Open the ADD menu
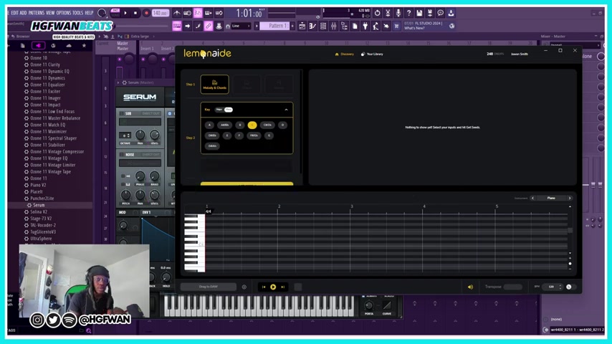612x344 pixels. tap(24, 13)
